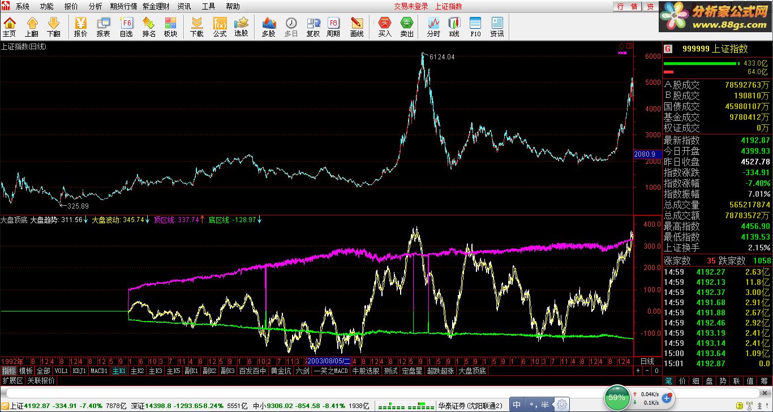The width and height of the screenshot is (773, 412).
Task: Switch to 分时 intraday chart icon
Action: 433,27
